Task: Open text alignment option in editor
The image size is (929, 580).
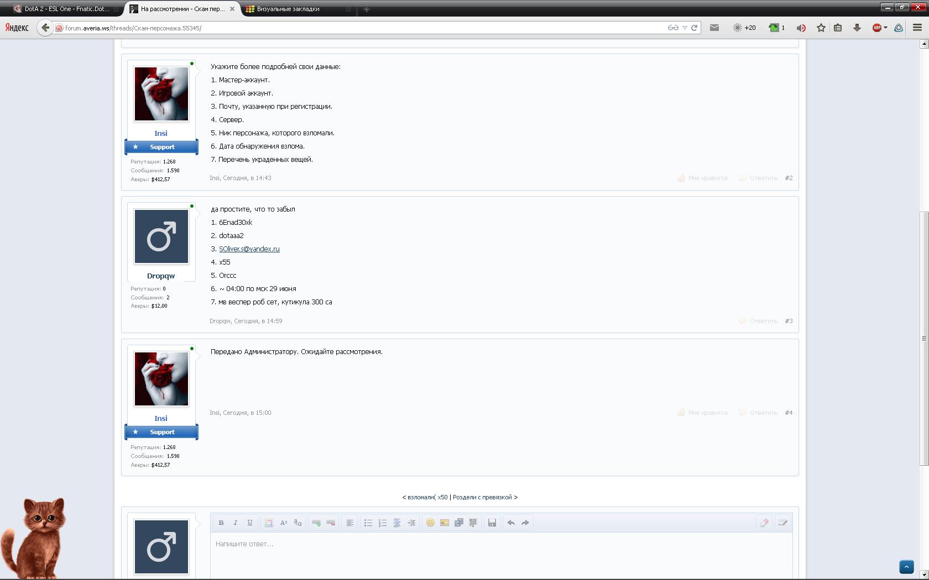Action: [x=349, y=523]
